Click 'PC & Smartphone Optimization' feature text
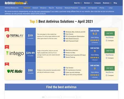 75,36
